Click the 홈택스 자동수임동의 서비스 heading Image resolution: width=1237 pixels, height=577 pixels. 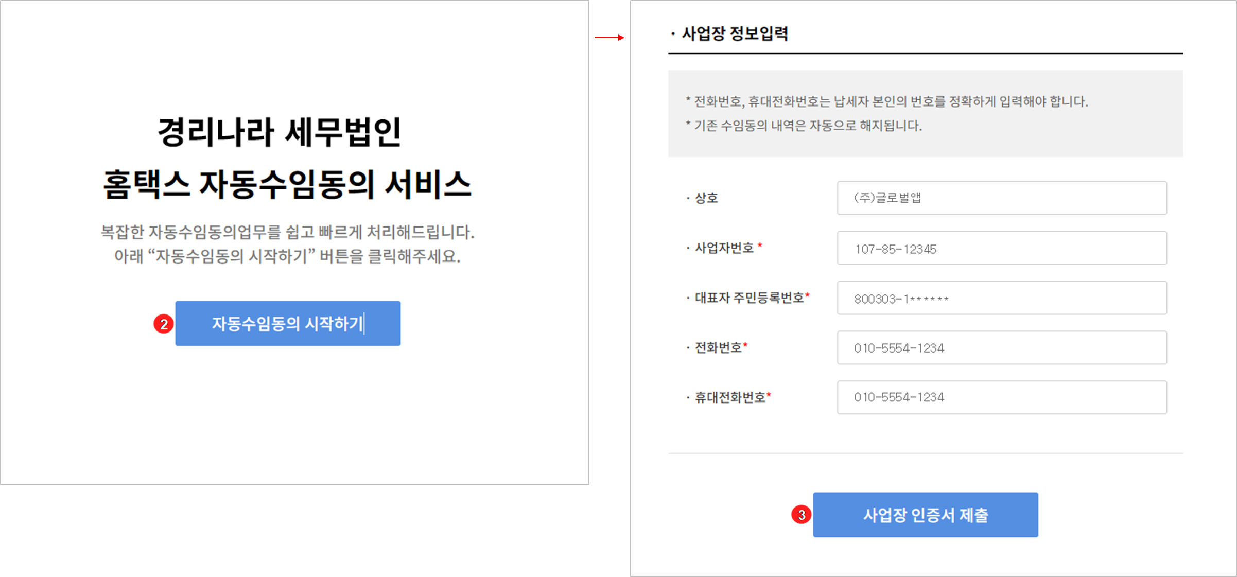pyautogui.click(x=287, y=184)
